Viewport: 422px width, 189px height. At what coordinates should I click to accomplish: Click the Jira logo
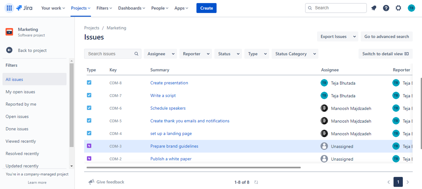pos(24,8)
